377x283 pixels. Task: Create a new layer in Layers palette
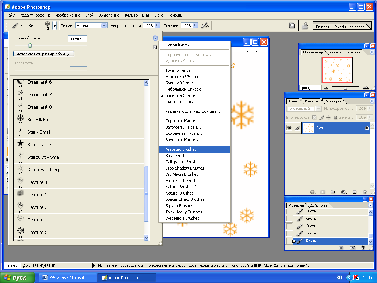355,192
